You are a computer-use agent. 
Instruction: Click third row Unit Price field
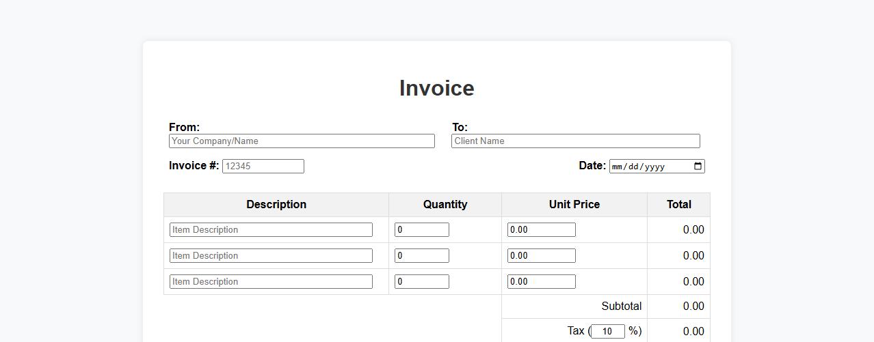click(x=542, y=282)
